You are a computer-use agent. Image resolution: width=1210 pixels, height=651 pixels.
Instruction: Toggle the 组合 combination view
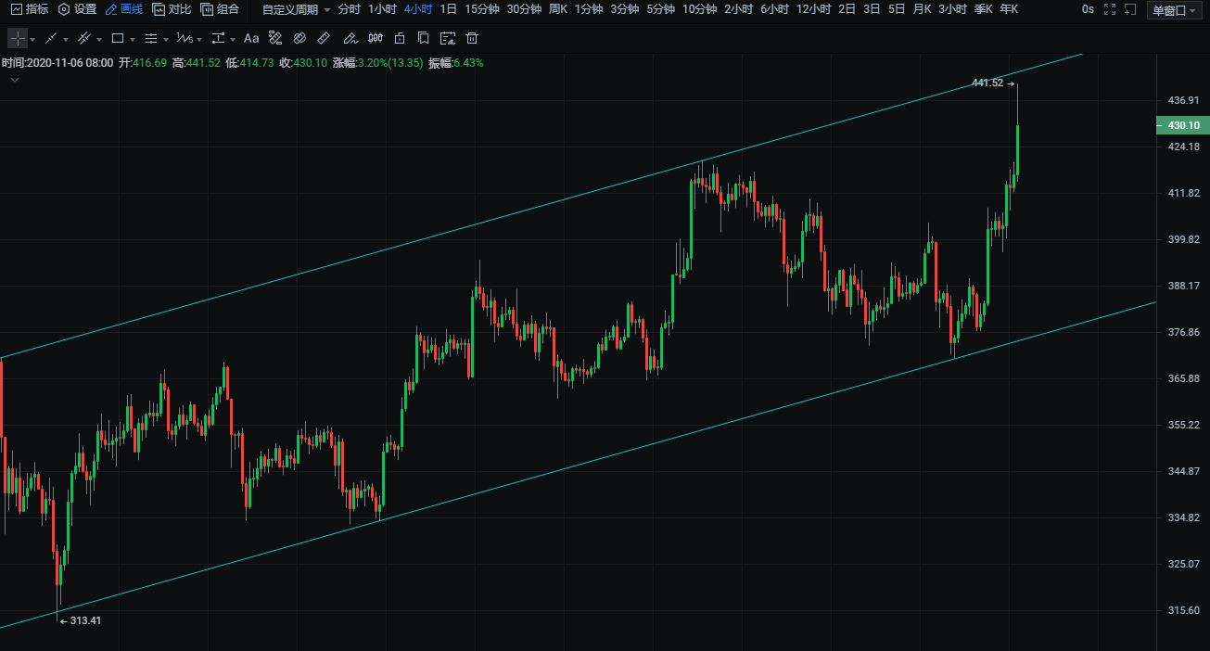coord(221,9)
